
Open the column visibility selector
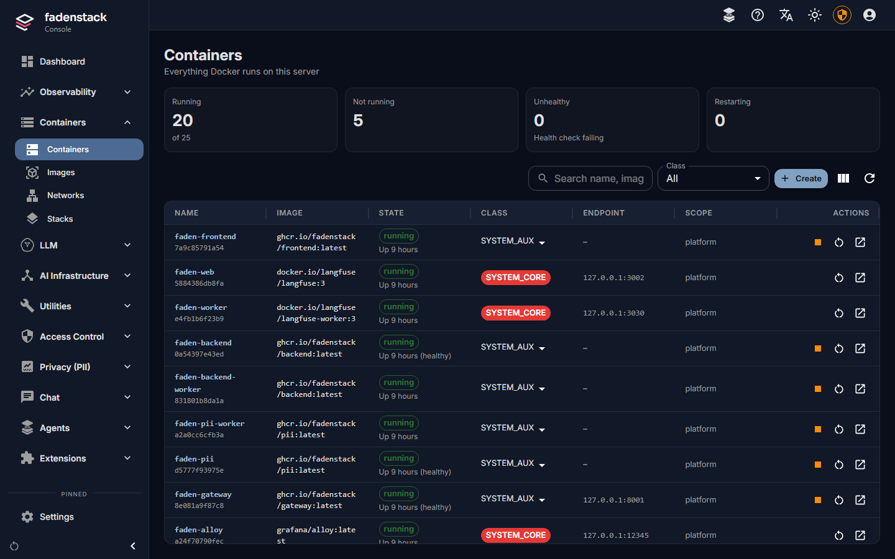(x=843, y=178)
